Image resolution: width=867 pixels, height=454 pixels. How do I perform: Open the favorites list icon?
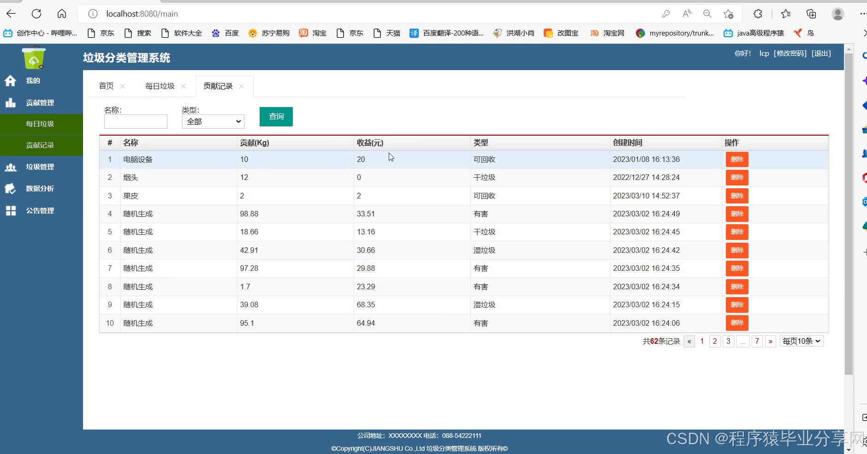786,14
